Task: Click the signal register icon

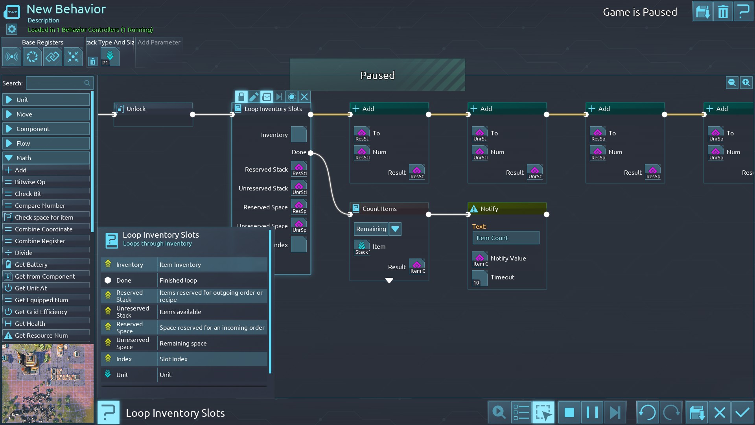Action: [12, 57]
